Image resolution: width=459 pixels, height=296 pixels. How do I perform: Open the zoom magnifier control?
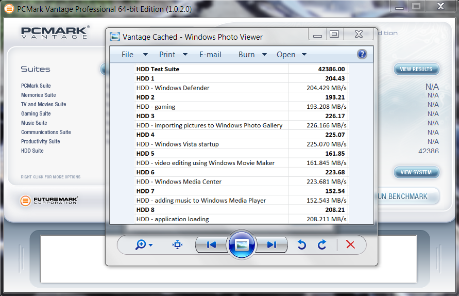click(x=141, y=244)
